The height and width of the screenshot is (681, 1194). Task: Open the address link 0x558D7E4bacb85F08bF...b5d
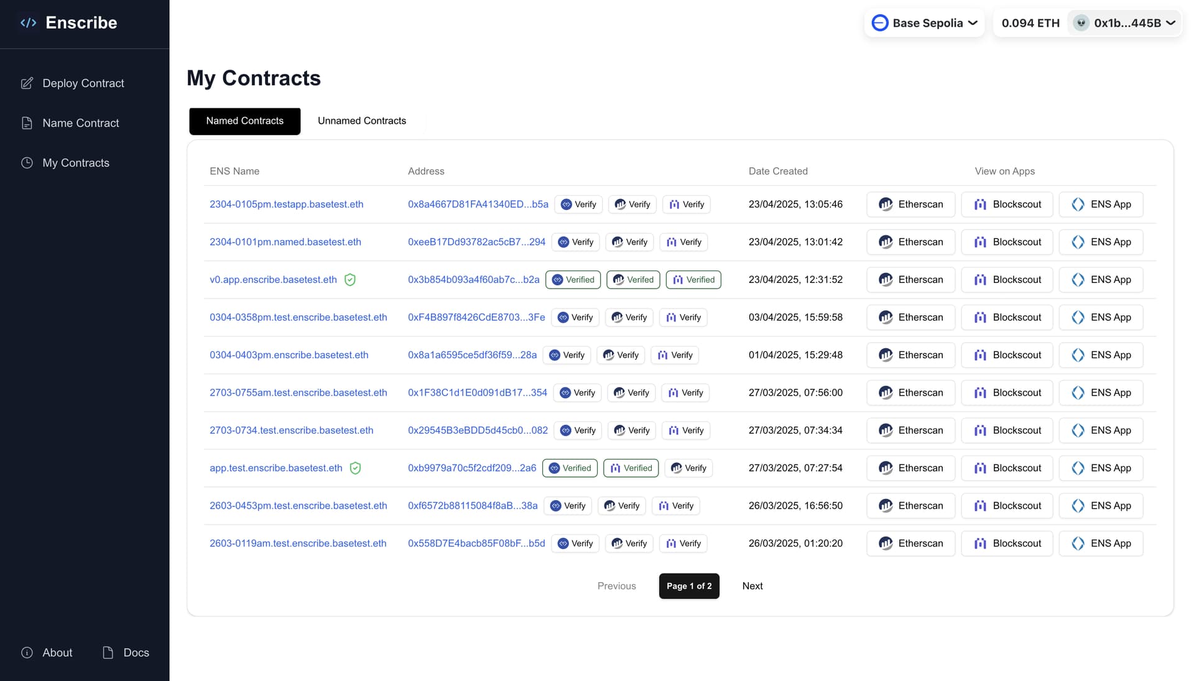(x=476, y=544)
